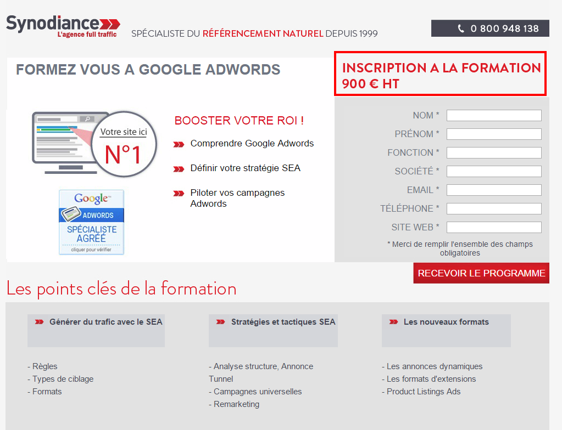Focus the PRÉNOM input field

494,134
